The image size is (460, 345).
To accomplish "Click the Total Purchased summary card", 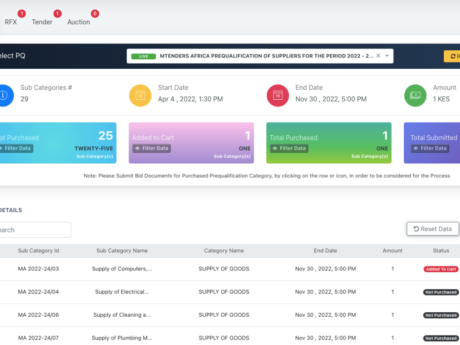I will click(329, 143).
